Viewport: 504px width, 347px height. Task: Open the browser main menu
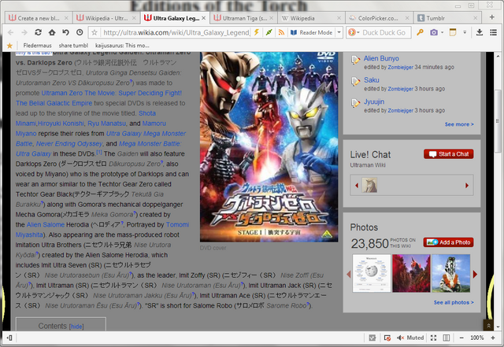click(x=493, y=32)
